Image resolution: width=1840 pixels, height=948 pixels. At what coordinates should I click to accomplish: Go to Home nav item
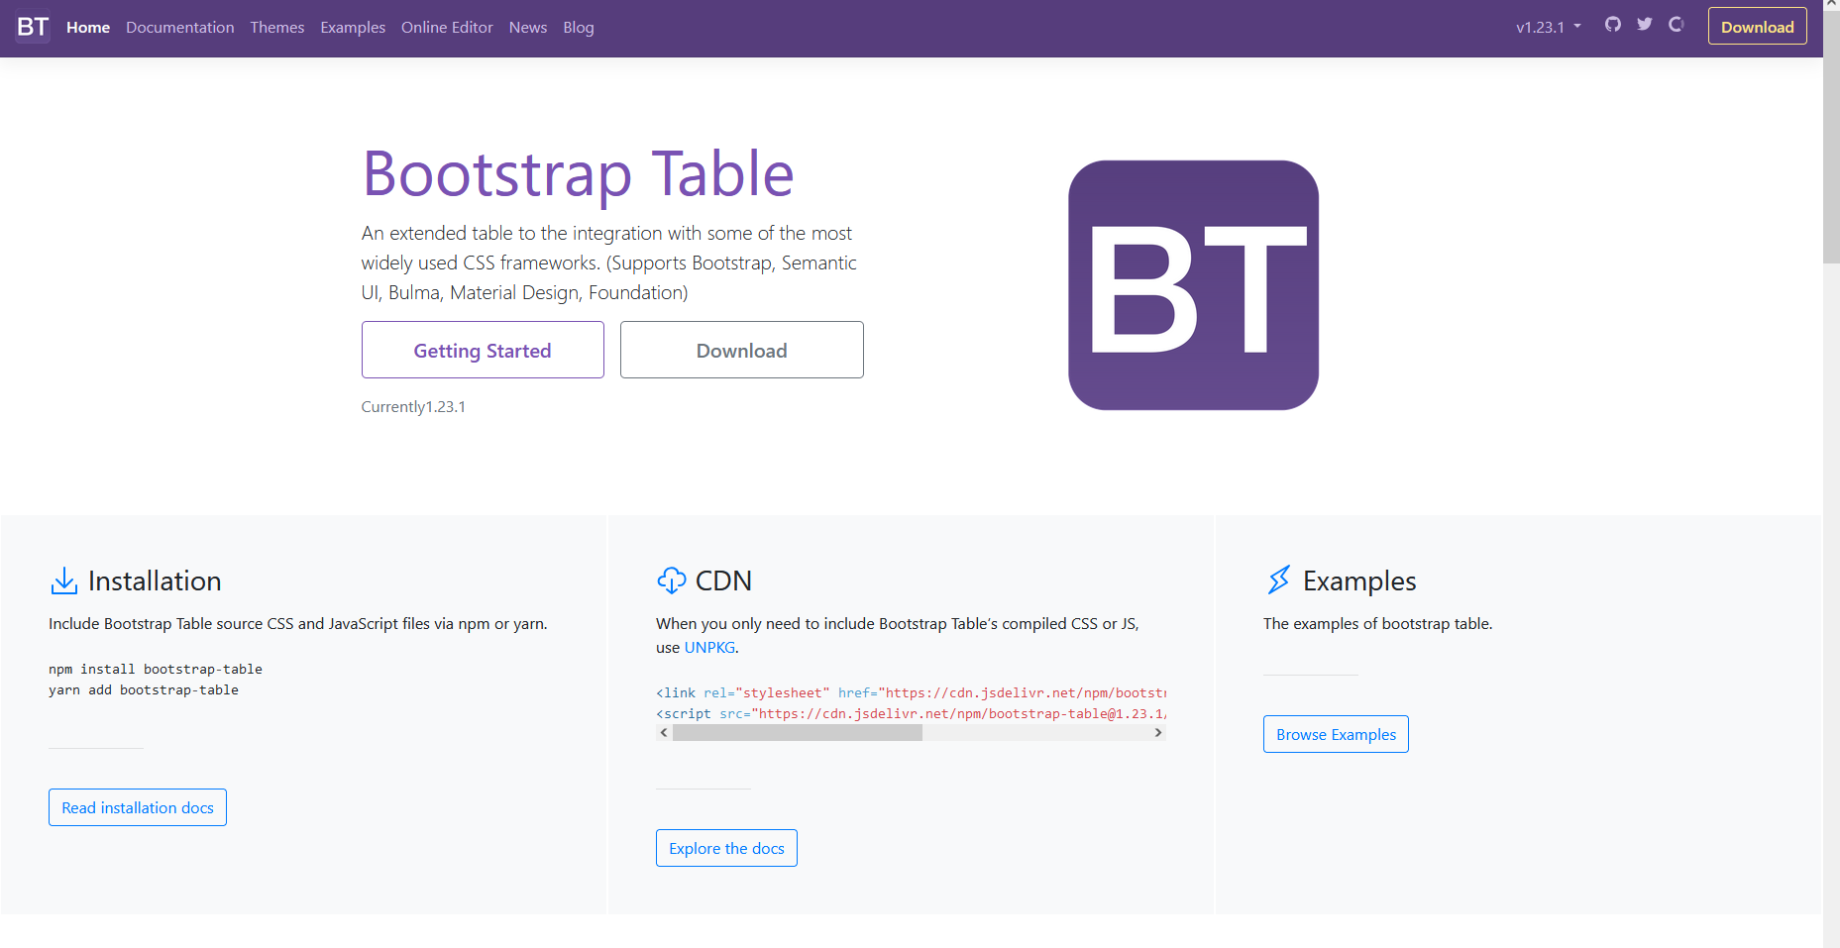[x=88, y=28]
